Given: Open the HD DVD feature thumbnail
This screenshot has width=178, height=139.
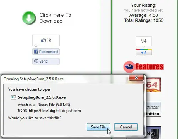Looking at the screenshot, I should (153, 109).
